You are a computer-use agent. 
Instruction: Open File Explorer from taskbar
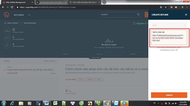21,103
